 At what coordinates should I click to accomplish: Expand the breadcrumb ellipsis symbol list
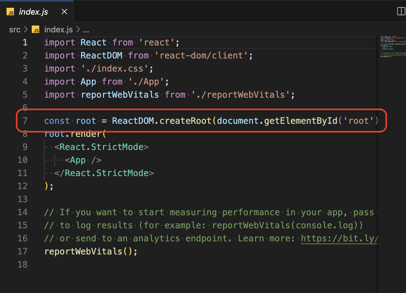tap(86, 30)
